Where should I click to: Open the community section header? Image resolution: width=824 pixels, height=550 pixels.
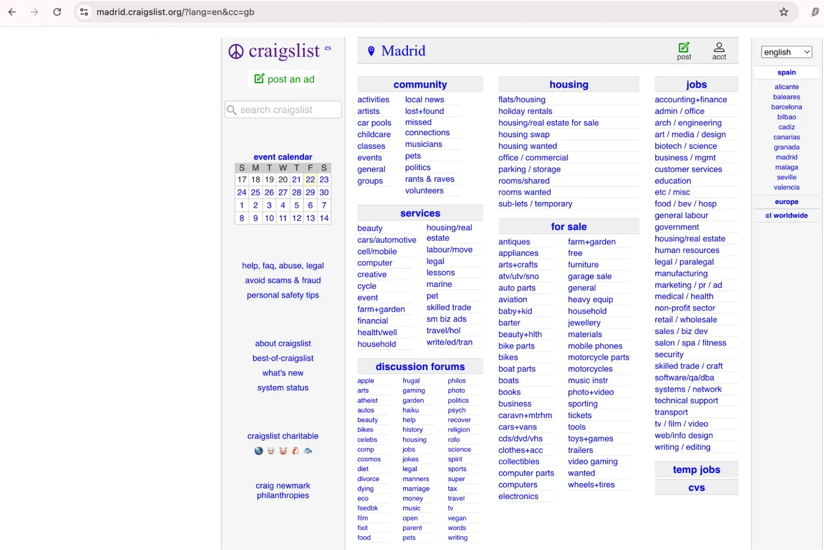pos(420,85)
